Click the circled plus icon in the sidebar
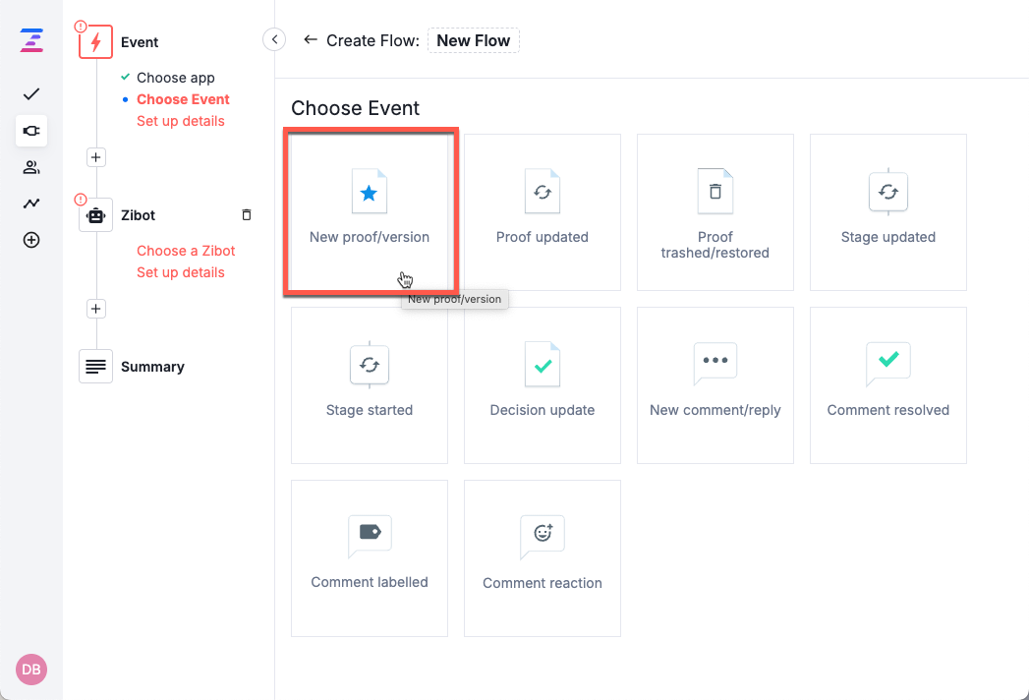This screenshot has width=1029, height=700. tap(30, 240)
